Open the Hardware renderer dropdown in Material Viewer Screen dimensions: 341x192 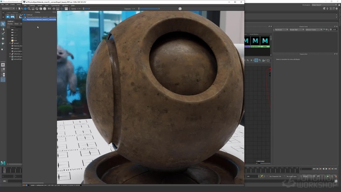coord(281,29)
